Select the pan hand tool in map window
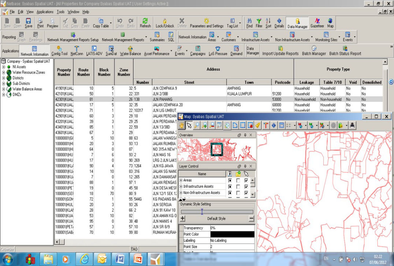Viewport: 394px width, 266px height. [181, 125]
